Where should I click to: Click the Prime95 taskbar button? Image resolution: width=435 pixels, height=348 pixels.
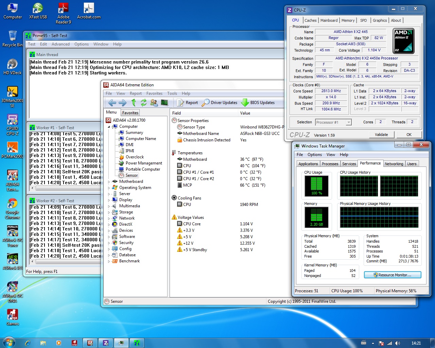click(137, 343)
